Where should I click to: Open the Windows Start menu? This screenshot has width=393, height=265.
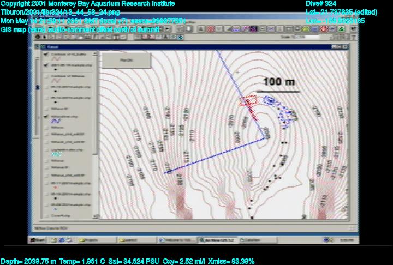(x=37, y=239)
